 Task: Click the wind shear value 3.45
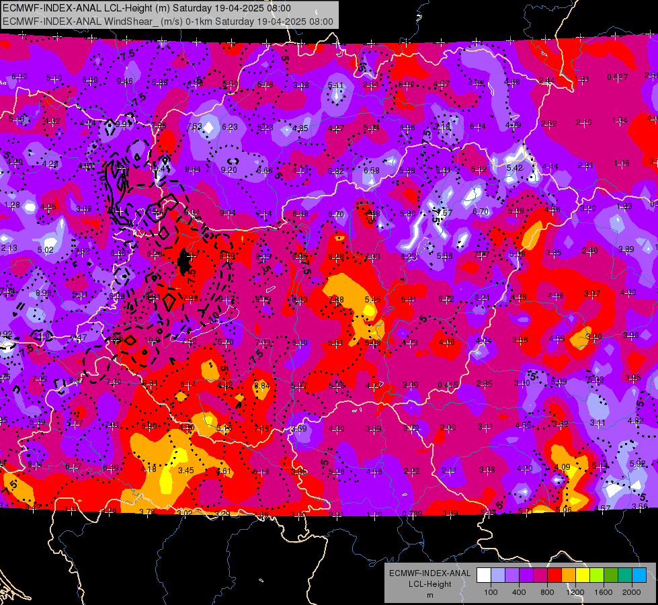click(186, 471)
